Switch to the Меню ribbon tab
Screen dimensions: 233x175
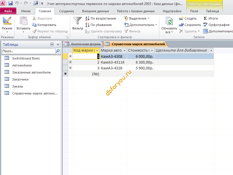26,11
